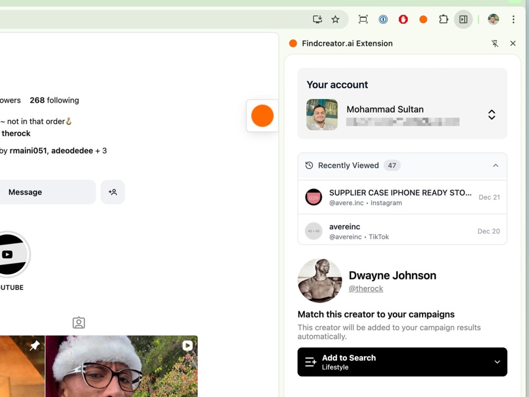529x397 pixels.
Task: Open follower adeodedee's profile
Action: [72, 150]
